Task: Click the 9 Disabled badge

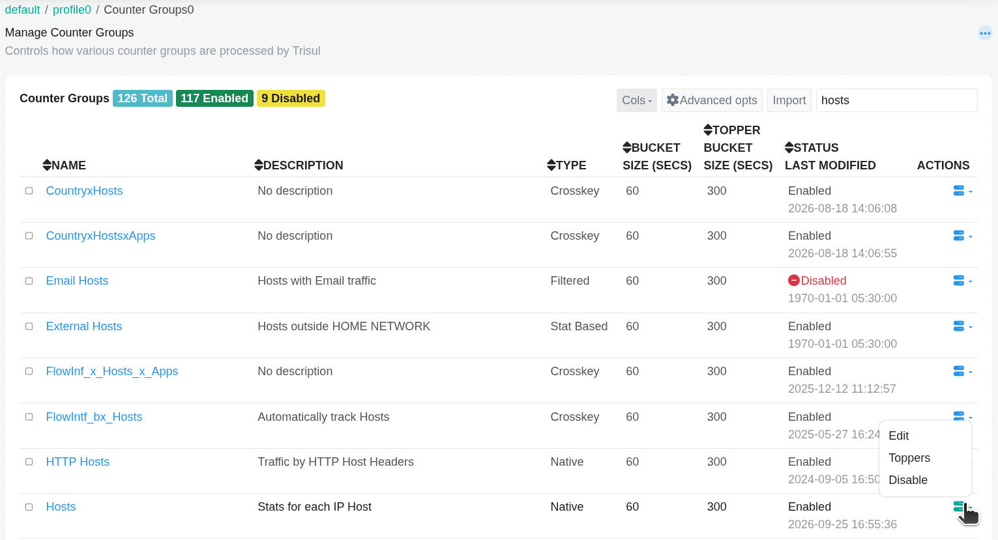Action: (x=291, y=98)
